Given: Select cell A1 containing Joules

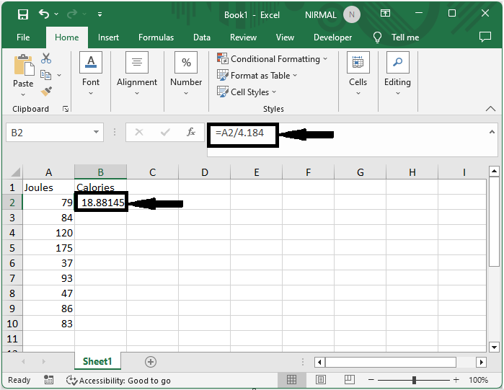Looking at the screenshot, I should 48,187.
